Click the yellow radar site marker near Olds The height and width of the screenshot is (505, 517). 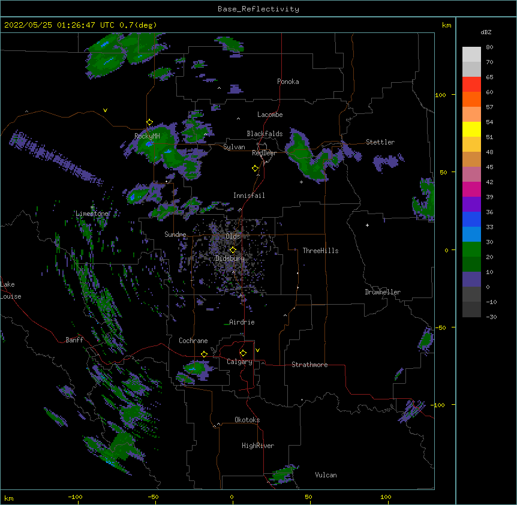(233, 250)
